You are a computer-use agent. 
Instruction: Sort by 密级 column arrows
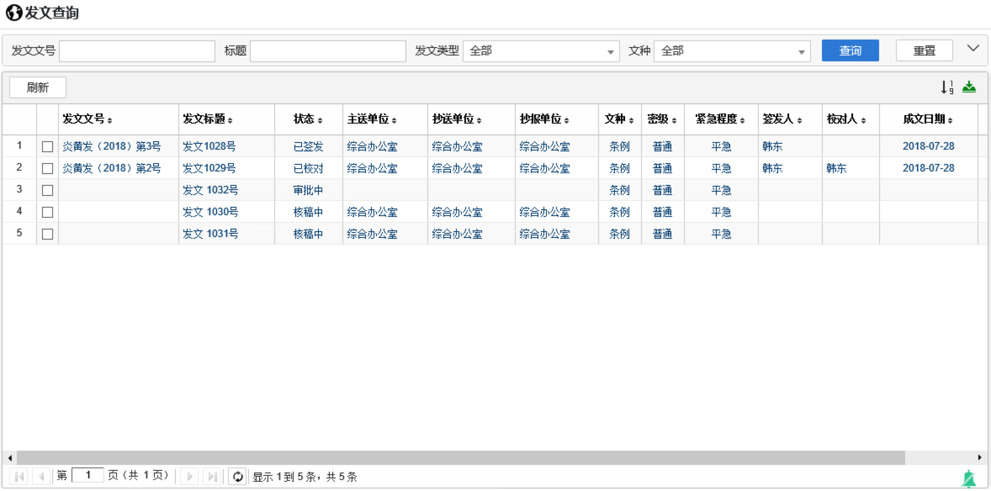(x=674, y=120)
